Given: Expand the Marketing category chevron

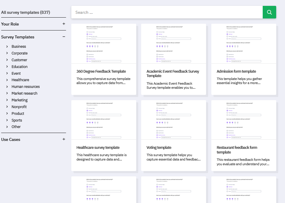Looking at the screenshot, I should [x=7, y=100].
